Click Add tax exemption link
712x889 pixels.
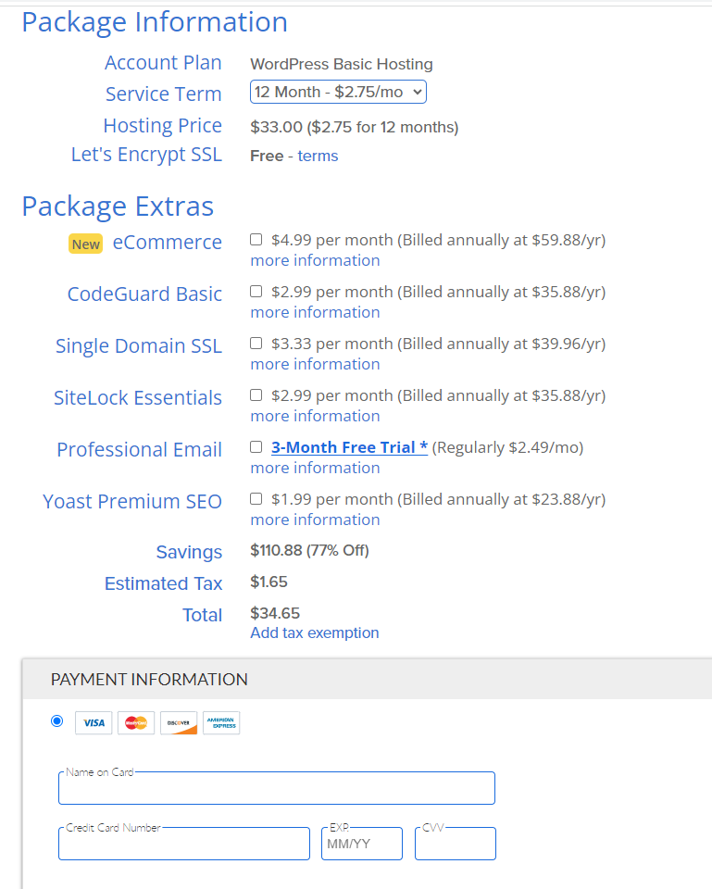pyautogui.click(x=315, y=632)
